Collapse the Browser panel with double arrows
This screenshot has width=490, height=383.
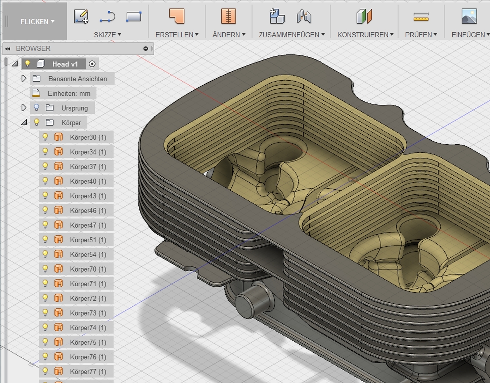click(x=8, y=49)
